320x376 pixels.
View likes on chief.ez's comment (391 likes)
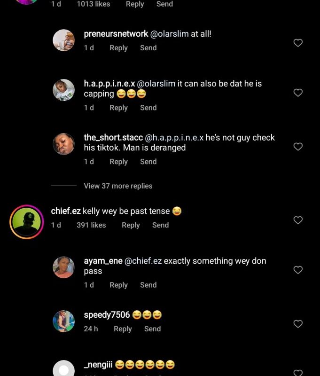pos(91,225)
